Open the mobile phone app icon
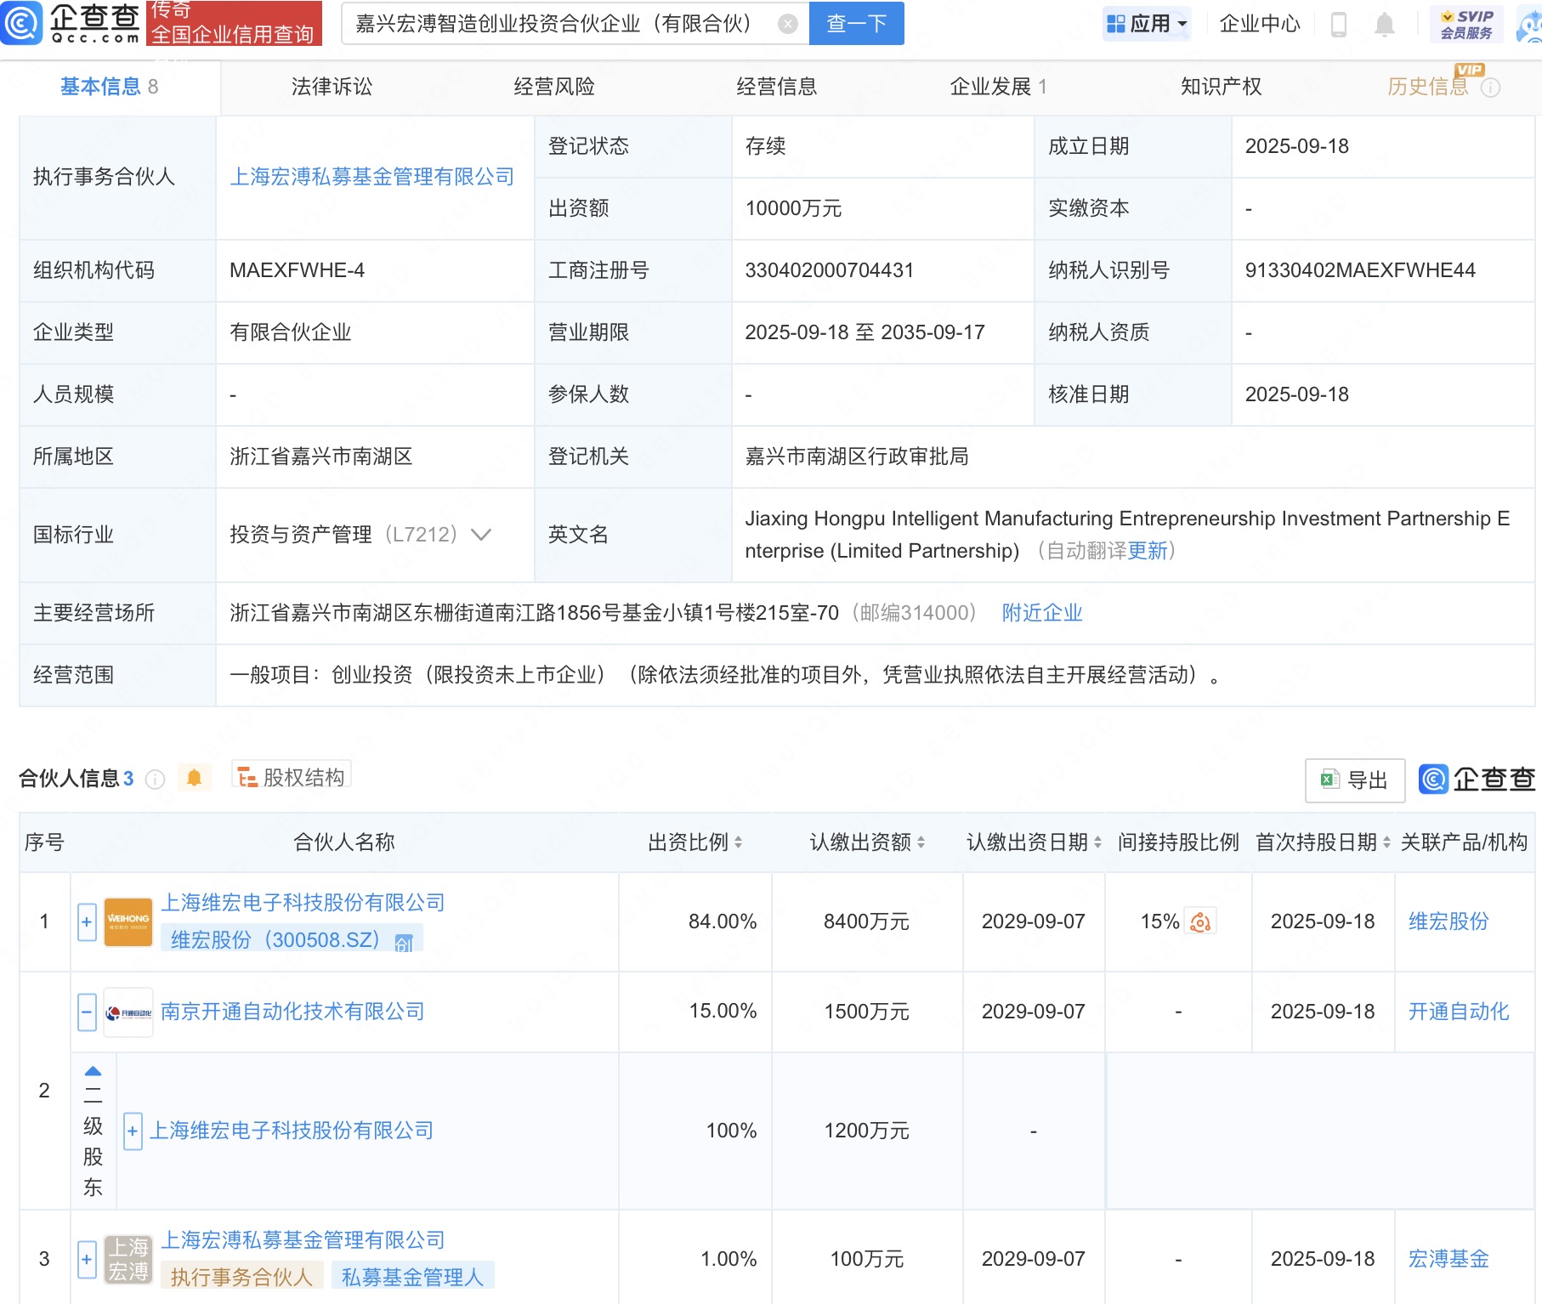Viewport: 1542px width, 1304px height. click(x=1338, y=25)
